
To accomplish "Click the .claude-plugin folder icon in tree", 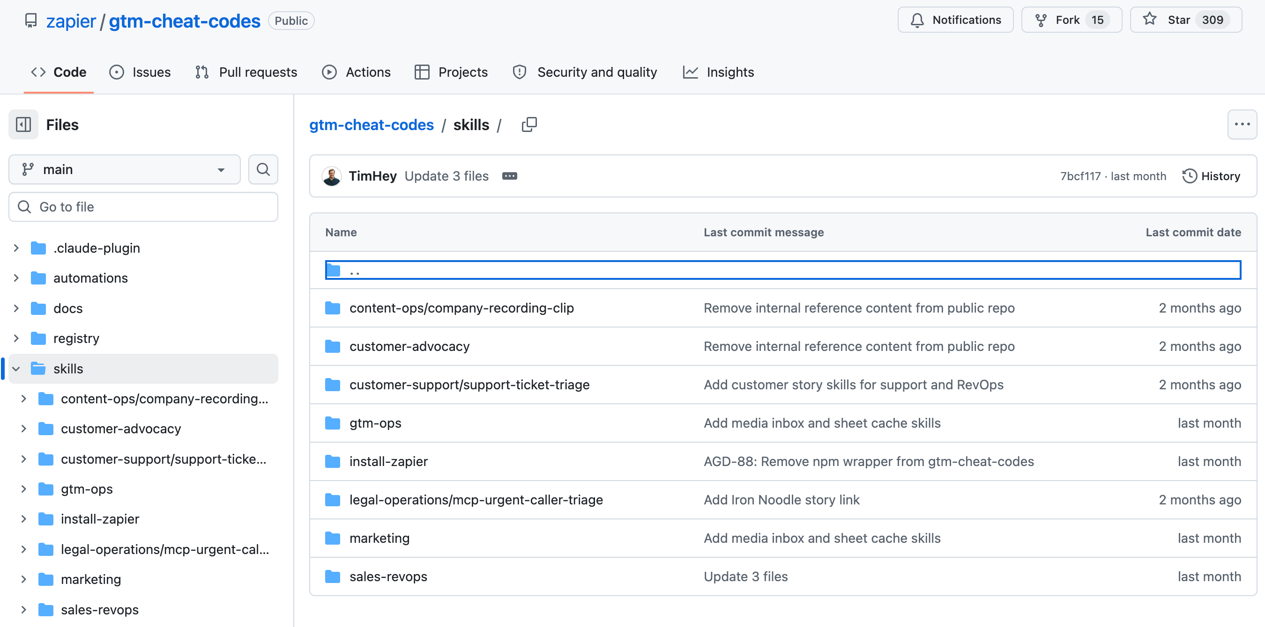I will click(38, 248).
